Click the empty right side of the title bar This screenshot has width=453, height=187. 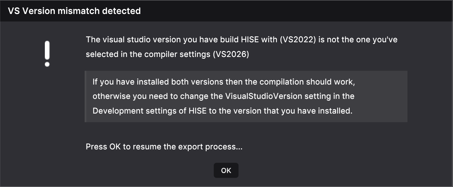pos(323,11)
